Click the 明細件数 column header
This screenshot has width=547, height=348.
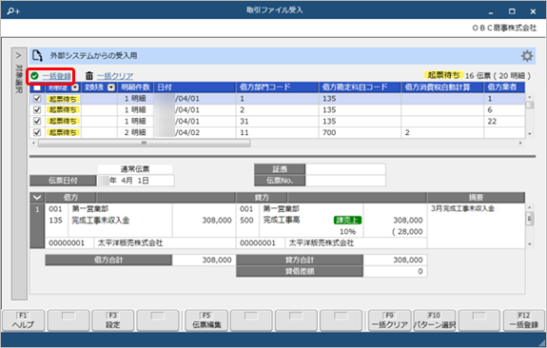(x=135, y=87)
